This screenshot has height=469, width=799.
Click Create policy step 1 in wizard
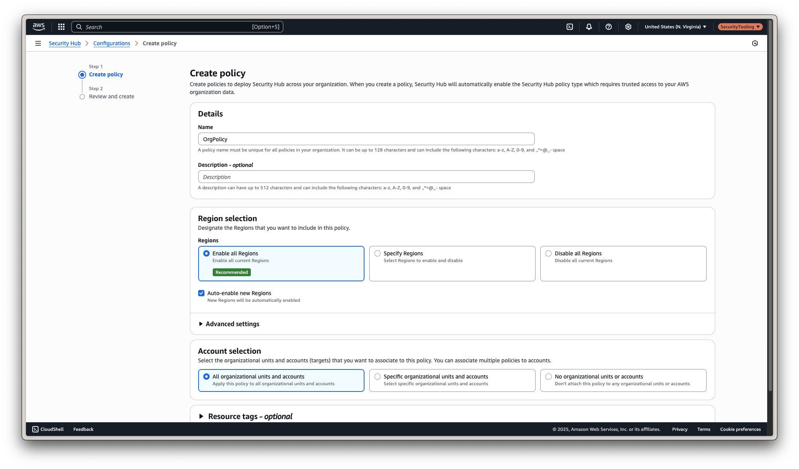(x=106, y=74)
